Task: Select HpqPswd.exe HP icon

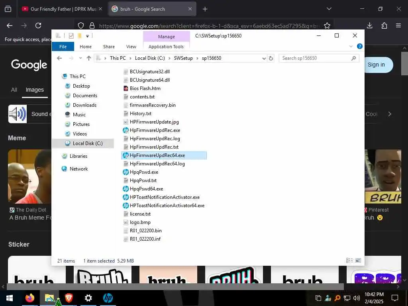Action: [126, 172]
